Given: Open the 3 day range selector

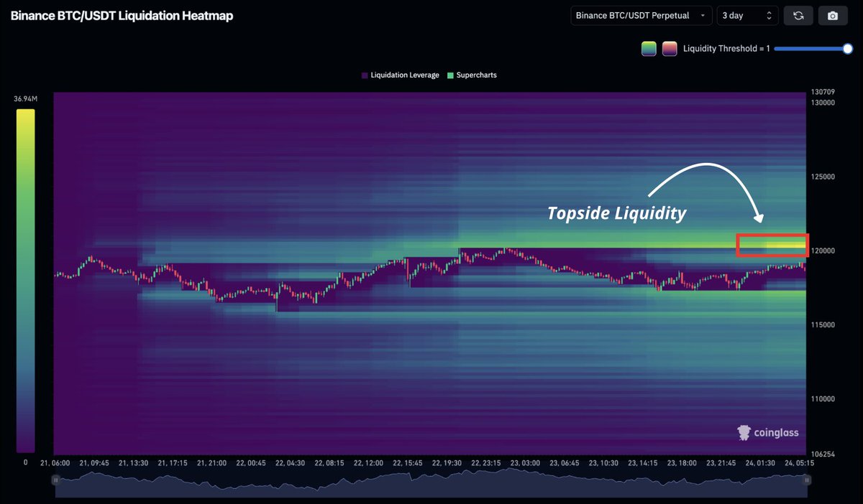Looking at the screenshot, I should 748,15.
